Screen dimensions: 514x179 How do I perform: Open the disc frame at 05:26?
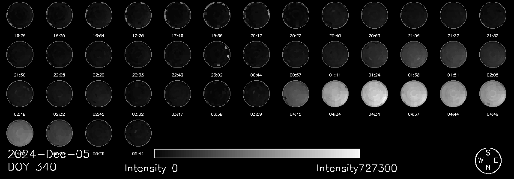99,133
